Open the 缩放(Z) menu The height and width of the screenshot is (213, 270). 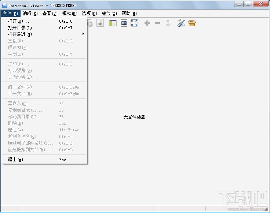coord(109,14)
